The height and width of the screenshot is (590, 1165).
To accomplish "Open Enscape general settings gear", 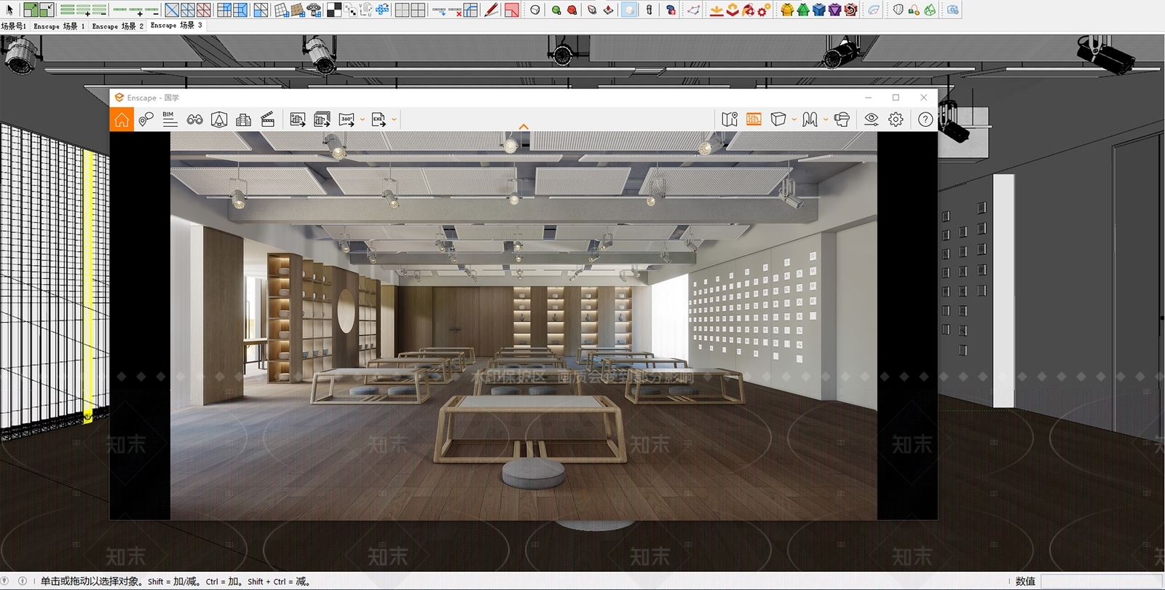I will 896,119.
